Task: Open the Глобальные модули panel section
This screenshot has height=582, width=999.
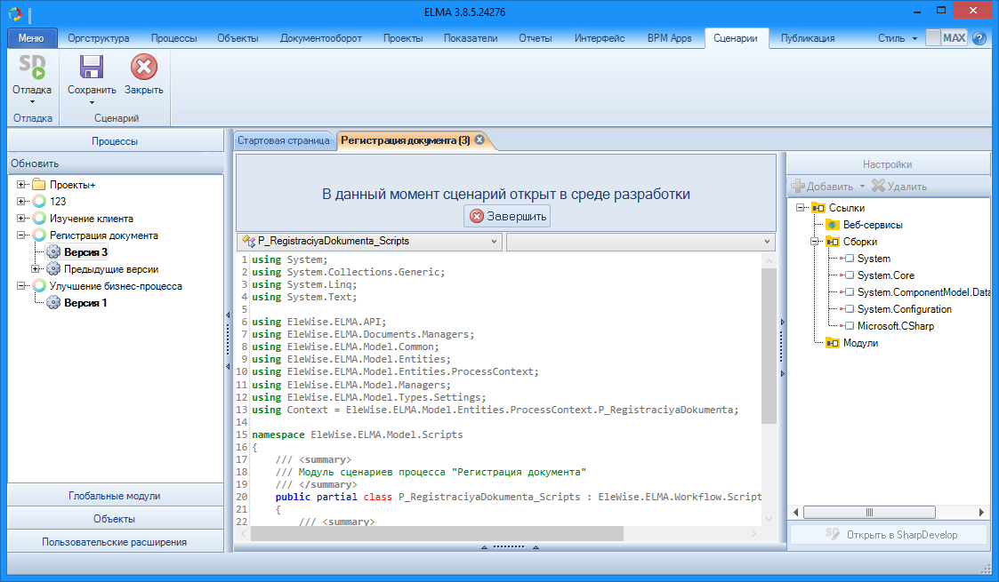Action: point(115,496)
